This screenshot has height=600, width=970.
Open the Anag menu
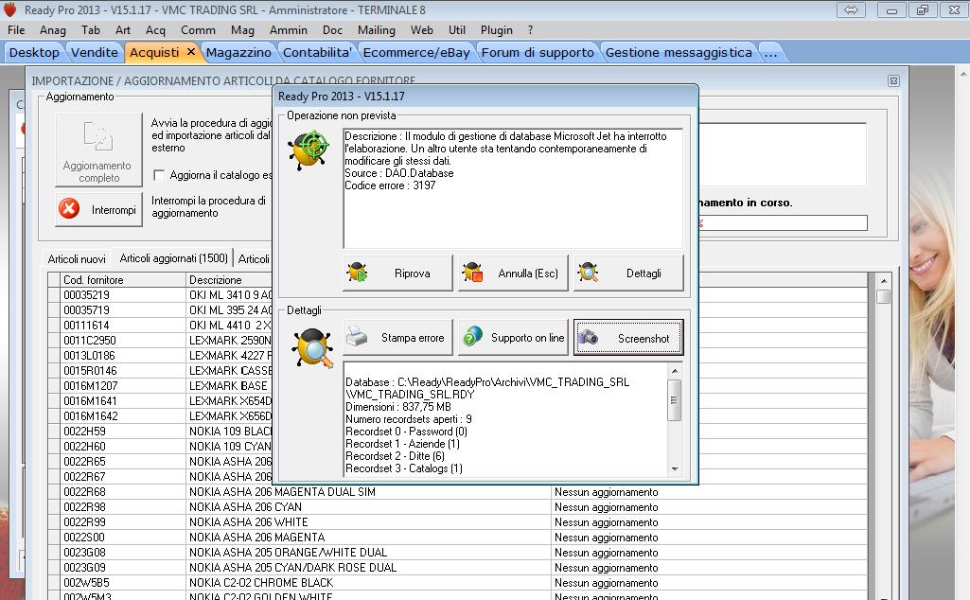click(53, 29)
